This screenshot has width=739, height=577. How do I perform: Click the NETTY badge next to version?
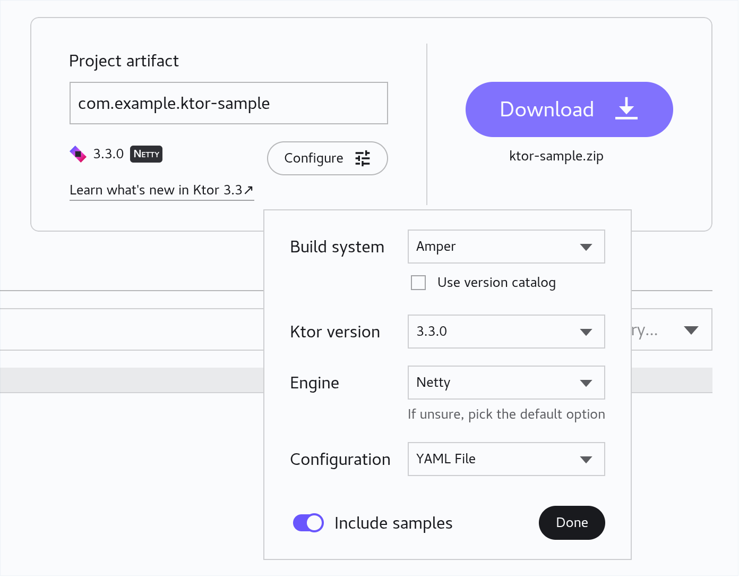click(x=146, y=154)
